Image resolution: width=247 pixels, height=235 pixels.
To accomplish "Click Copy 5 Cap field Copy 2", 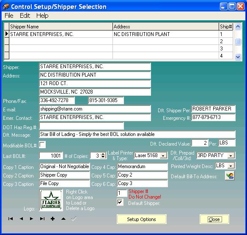I will 143,175.
